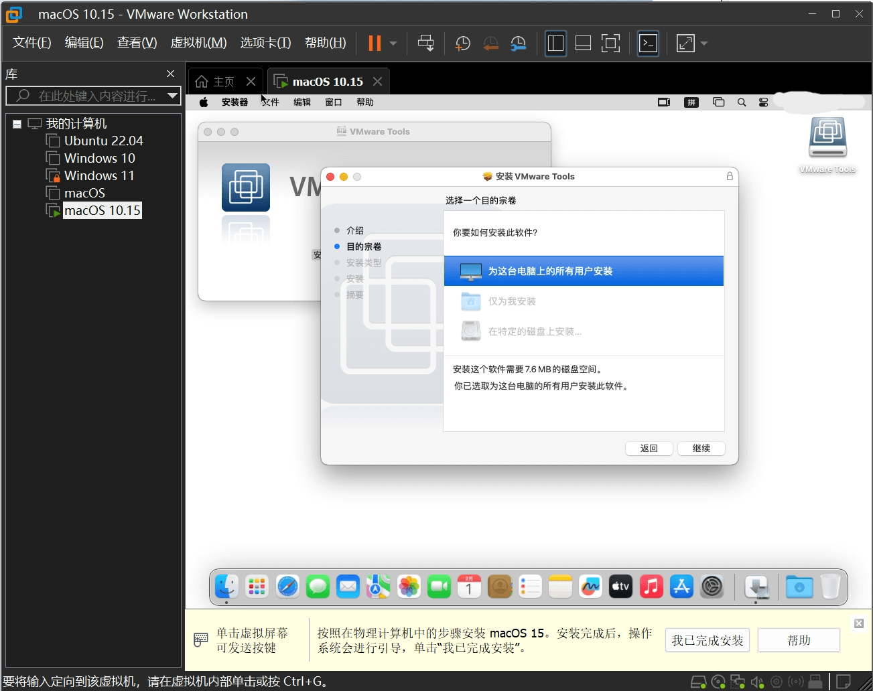Open the 文件(F) menu

31,43
